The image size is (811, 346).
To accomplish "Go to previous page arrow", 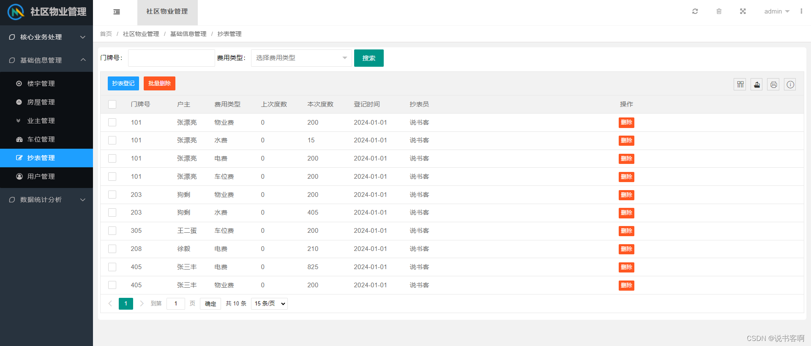I will coord(110,303).
